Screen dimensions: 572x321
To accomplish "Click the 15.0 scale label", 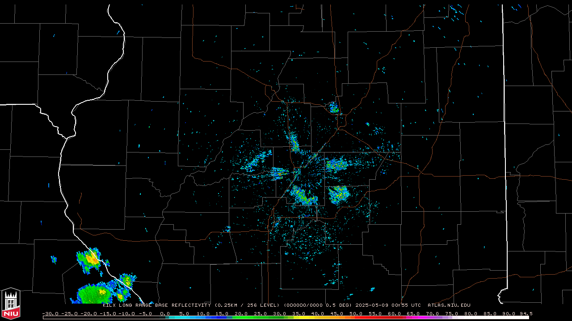I will [x=222, y=313].
